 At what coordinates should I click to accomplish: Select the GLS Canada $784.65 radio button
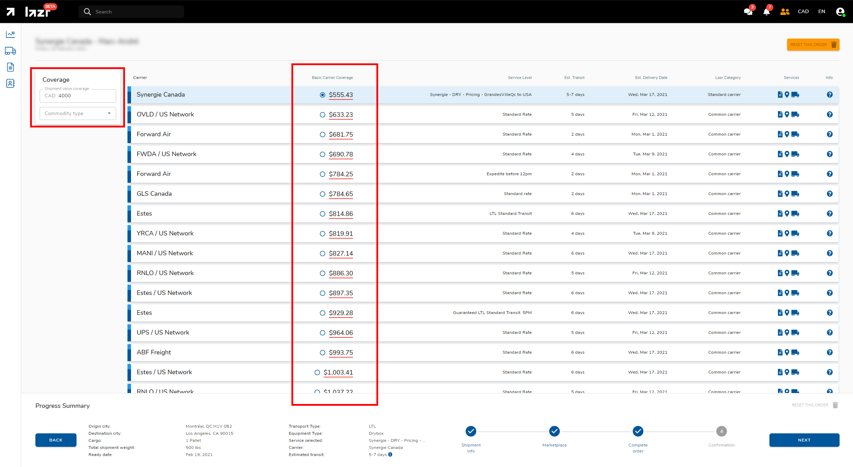(x=322, y=194)
